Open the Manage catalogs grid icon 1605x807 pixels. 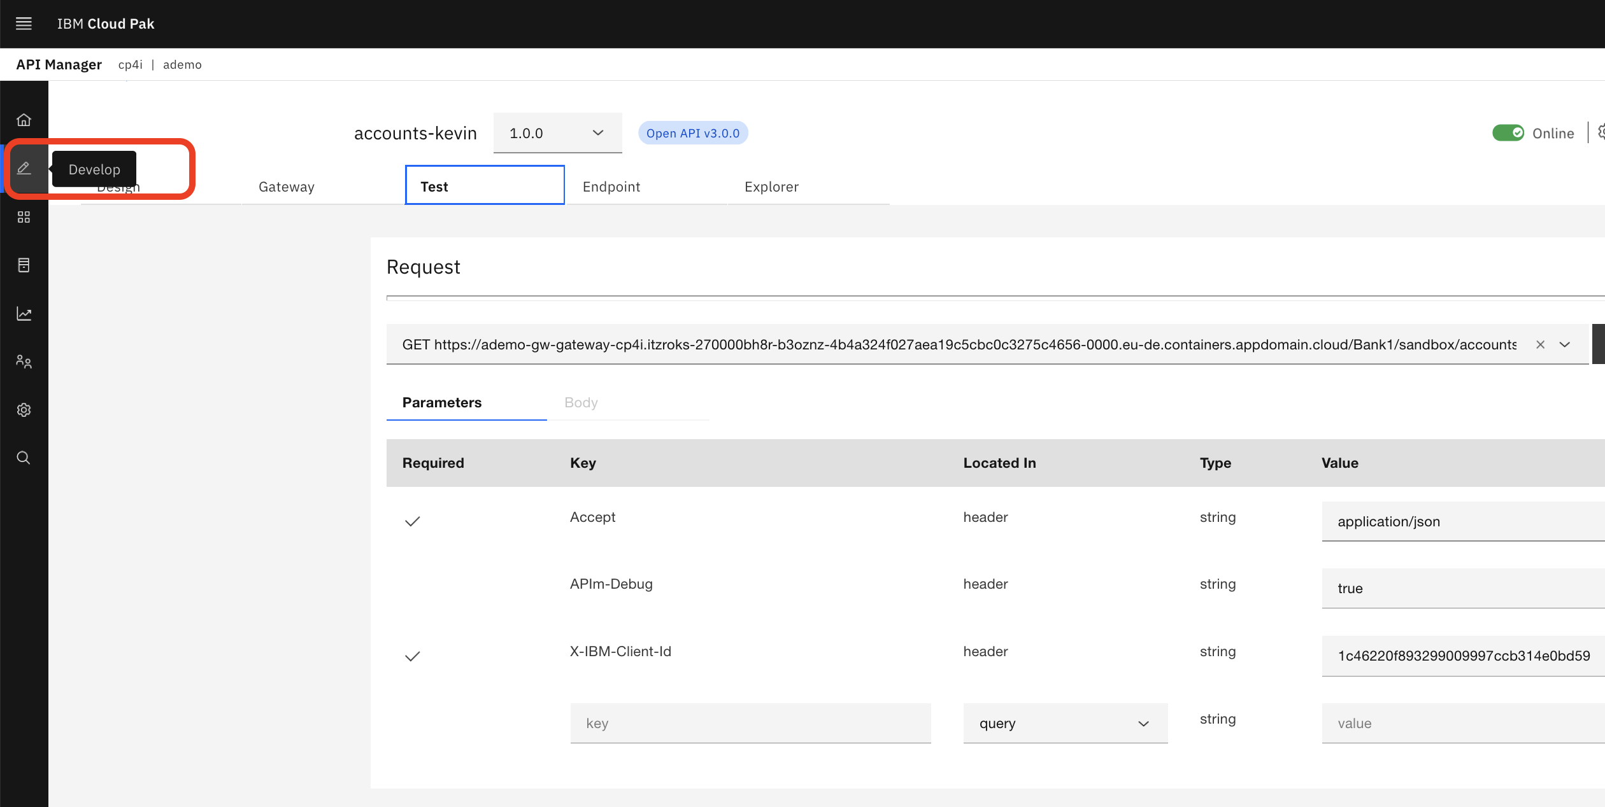(x=24, y=216)
